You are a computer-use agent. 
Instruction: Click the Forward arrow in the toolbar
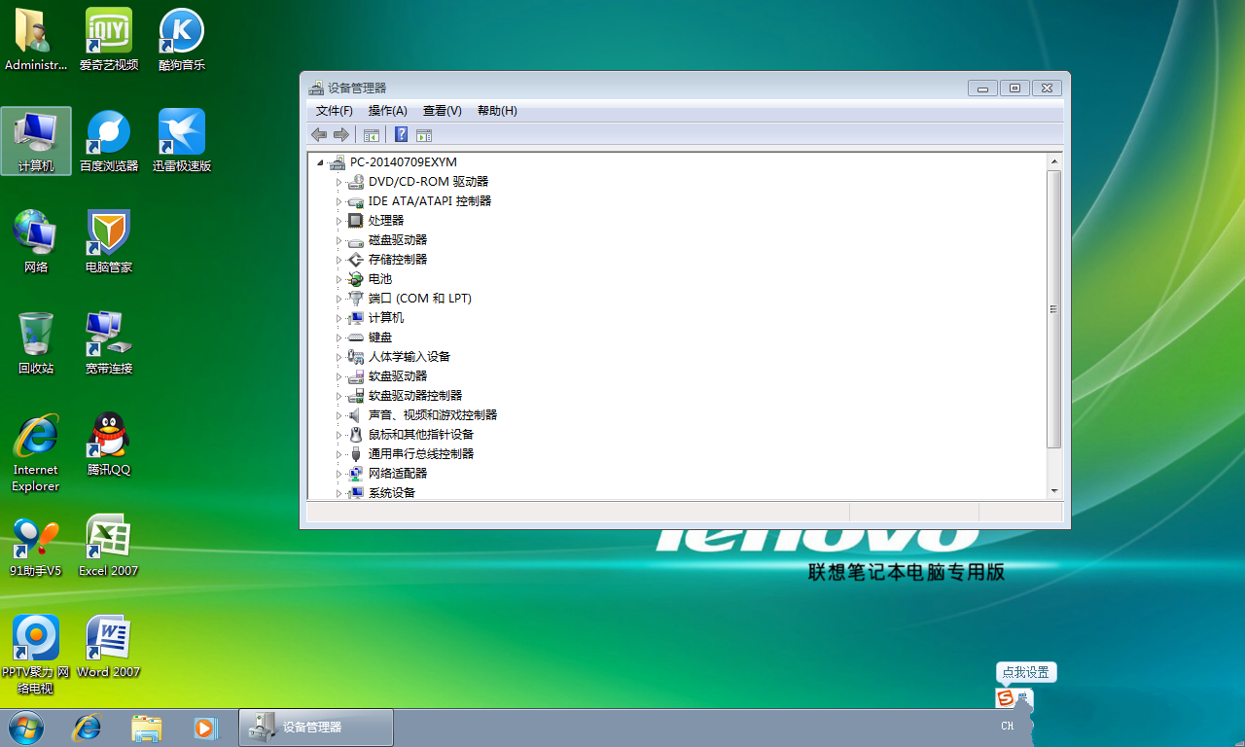click(340, 134)
